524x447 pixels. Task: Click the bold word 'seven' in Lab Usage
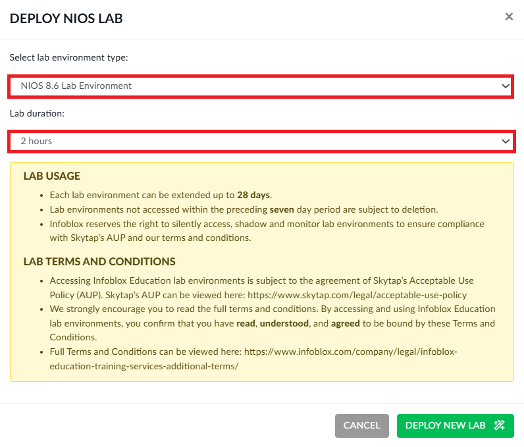point(281,209)
